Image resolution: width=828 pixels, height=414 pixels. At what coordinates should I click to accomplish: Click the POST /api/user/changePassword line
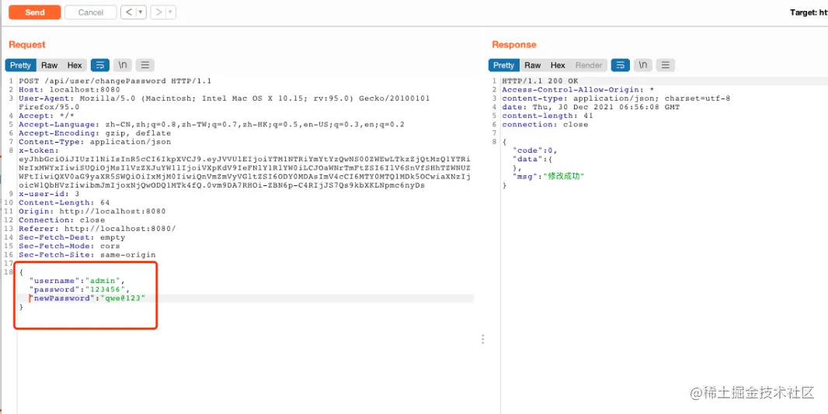click(x=115, y=81)
